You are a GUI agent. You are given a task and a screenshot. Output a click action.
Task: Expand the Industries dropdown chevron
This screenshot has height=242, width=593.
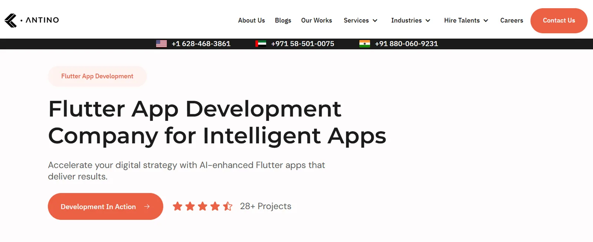coord(428,21)
